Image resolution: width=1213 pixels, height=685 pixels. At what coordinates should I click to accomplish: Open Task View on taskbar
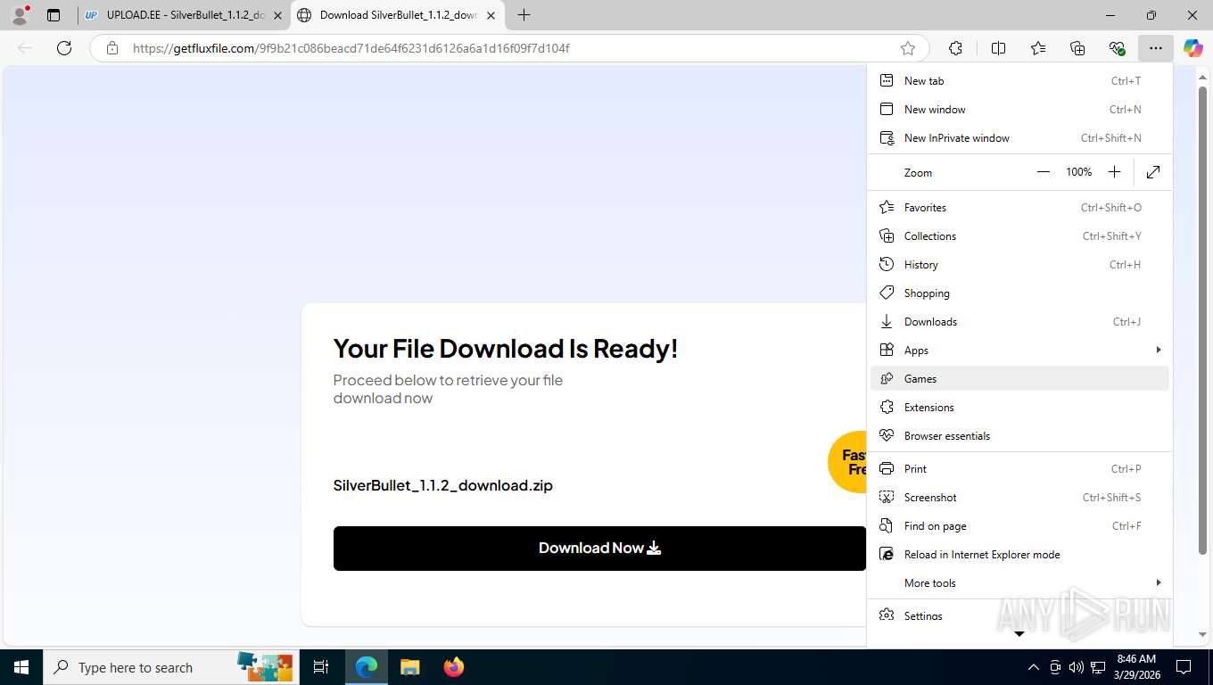click(x=321, y=667)
